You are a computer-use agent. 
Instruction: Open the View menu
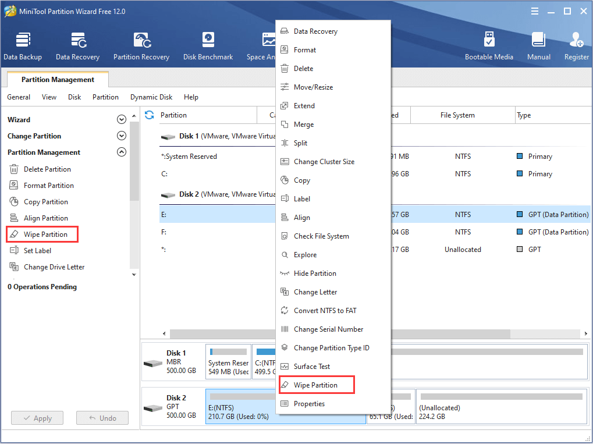[x=49, y=97]
